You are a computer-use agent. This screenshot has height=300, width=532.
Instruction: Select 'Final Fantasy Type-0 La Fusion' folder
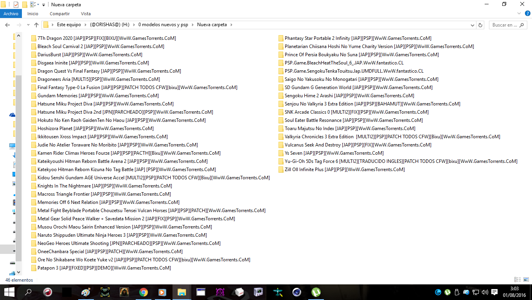point(134,87)
